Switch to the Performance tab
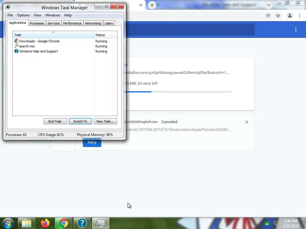Screen dimensions: 306x229 click(72, 23)
